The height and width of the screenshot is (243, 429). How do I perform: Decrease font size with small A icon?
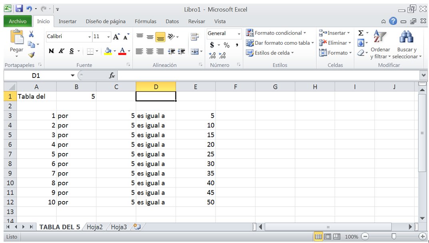[x=126, y=37]
